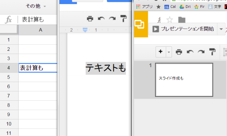Image resolution: width=227 pixels, height=136 pixels.
Task: Star the presentation as a favorite
Action: tap(170, 20)
